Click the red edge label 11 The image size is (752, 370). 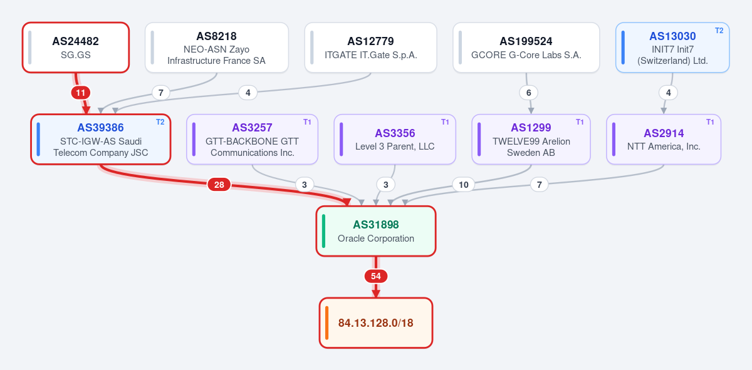[80, 93]
